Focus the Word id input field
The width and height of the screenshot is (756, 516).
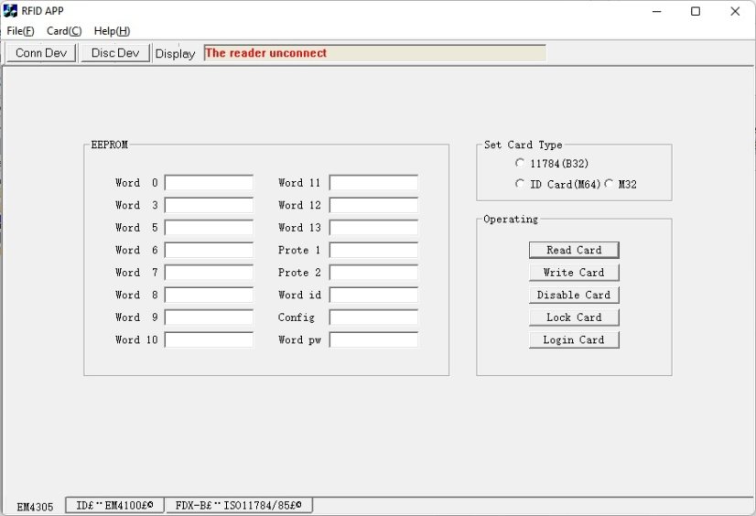[373, 295]
